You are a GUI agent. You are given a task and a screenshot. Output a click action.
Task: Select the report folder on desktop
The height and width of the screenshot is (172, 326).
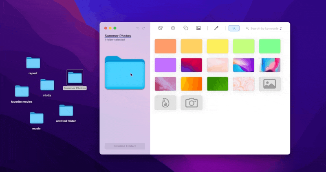(33, 63)
